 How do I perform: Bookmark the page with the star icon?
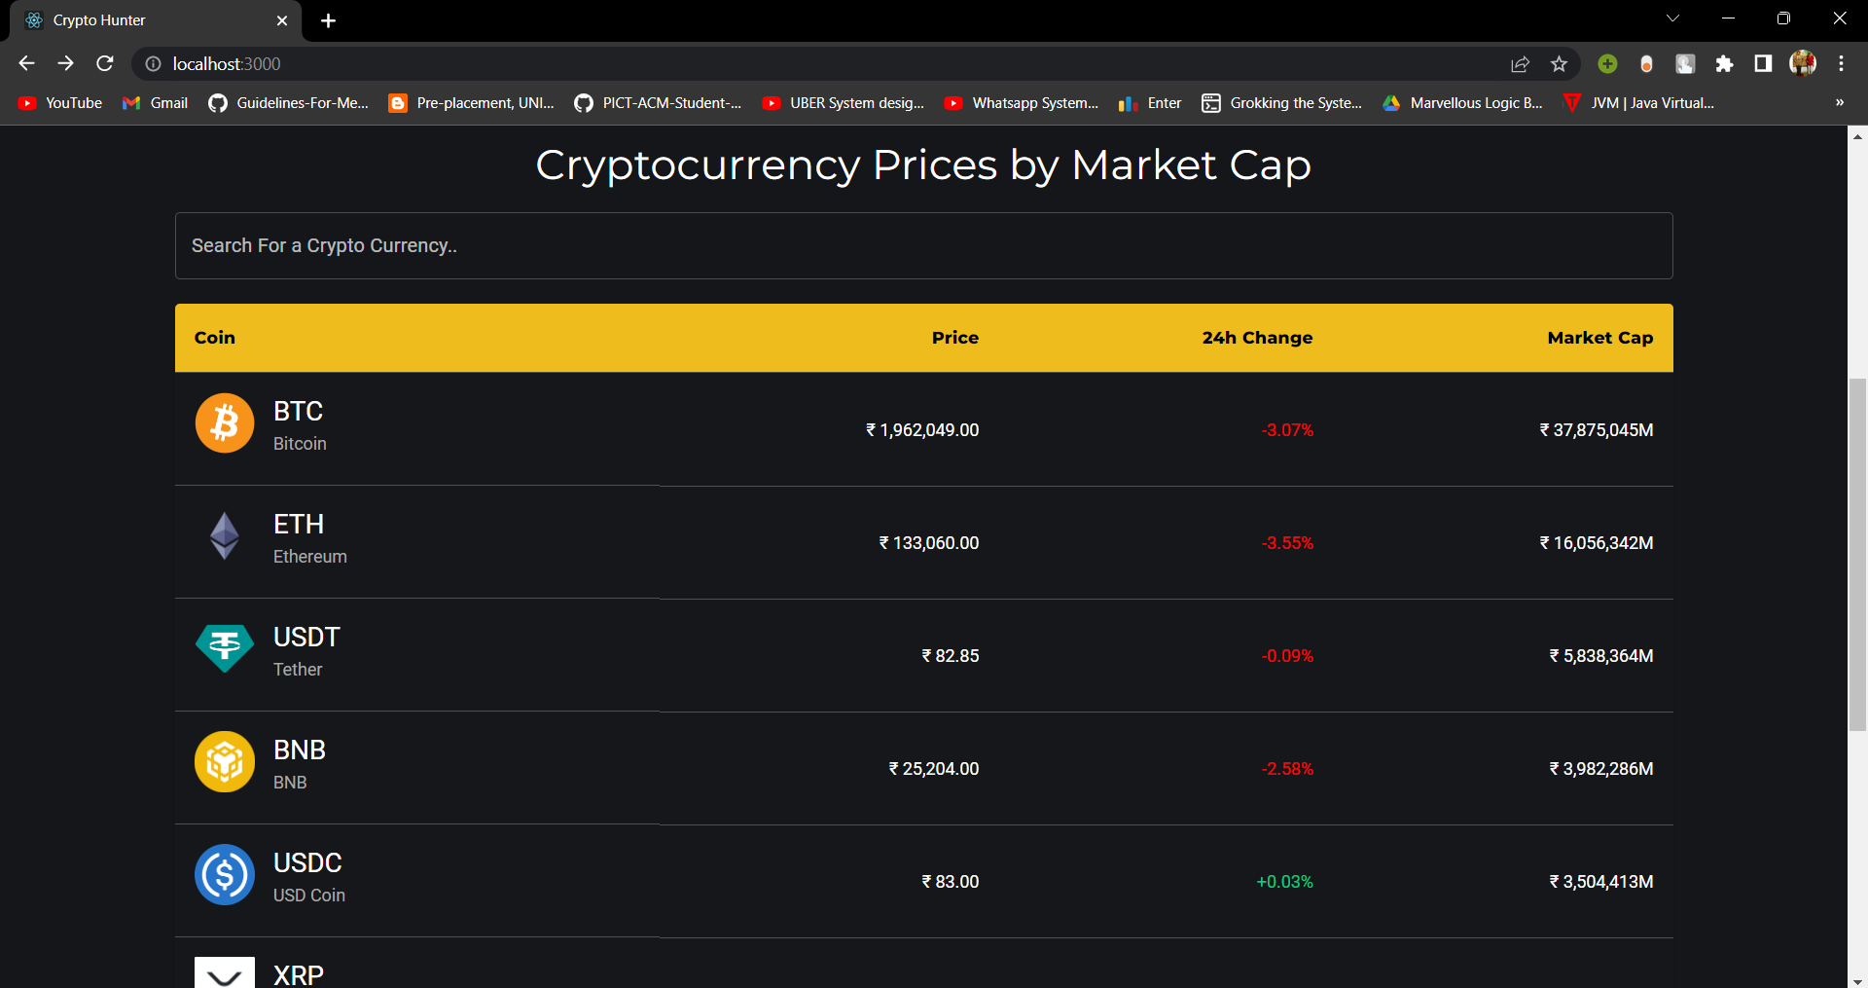[x=1559, y=63]
